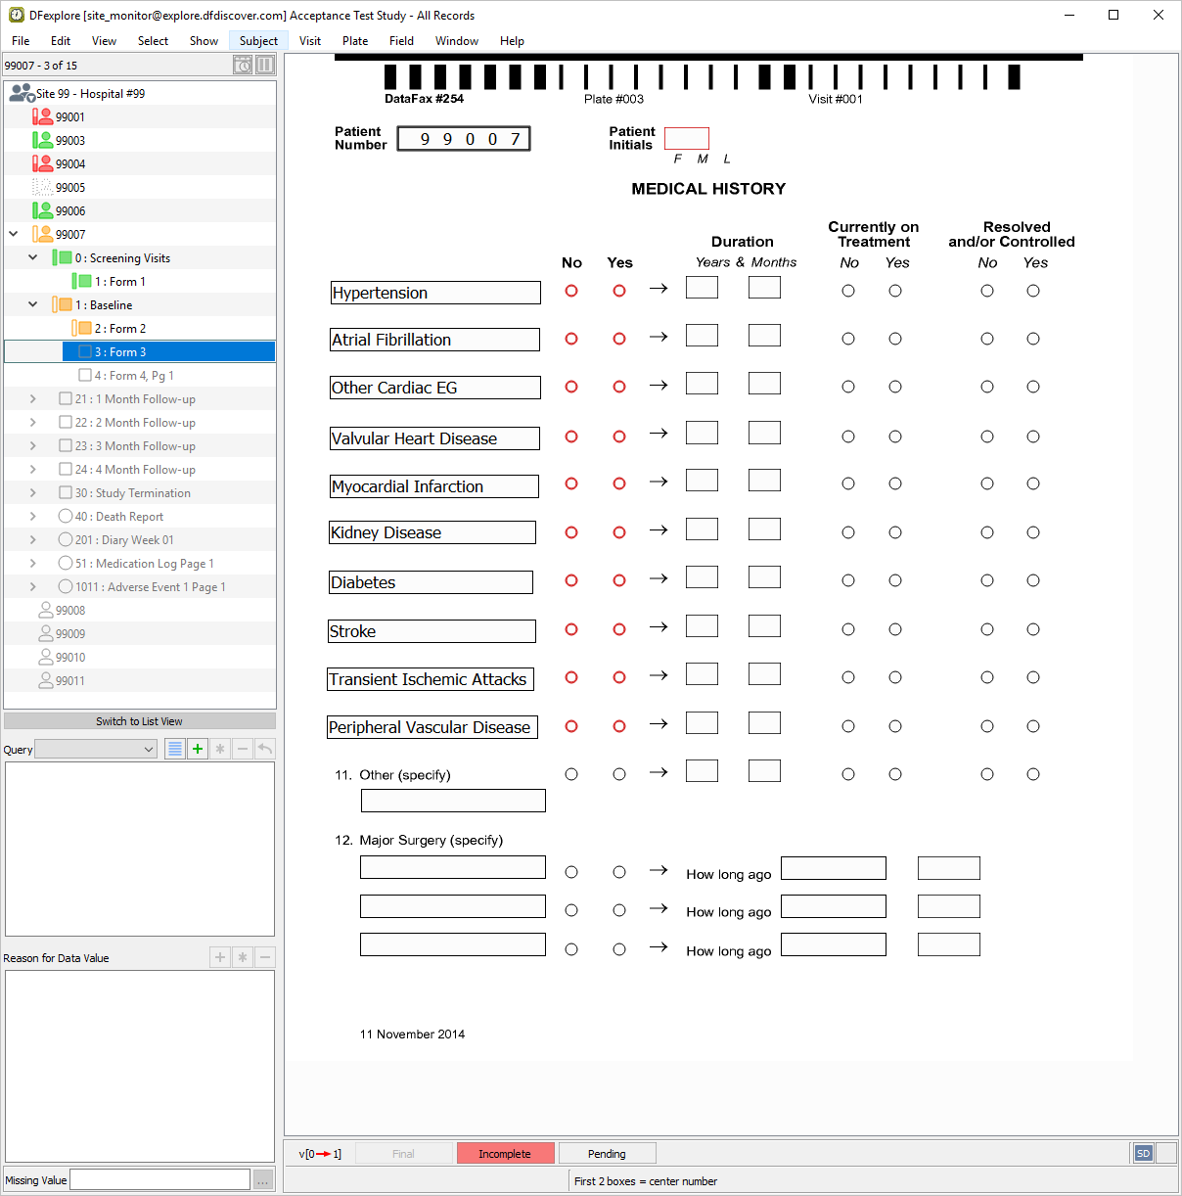The image size is (1182, 1196).
Task: Mark Stroke as currently on treatment Yes
Action: [x=895, y=629]
